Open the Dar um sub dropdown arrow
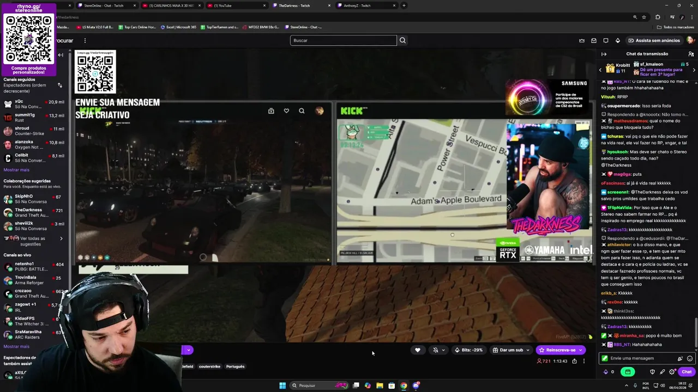This screenshot has height=392, width=698. 527,350
